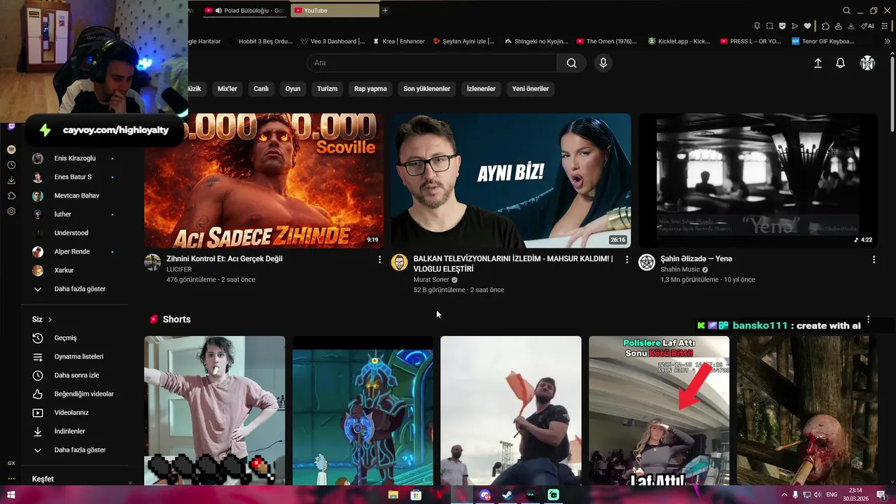Open Daha sonra izle in the sidebar
This screenshot has height=504, width=896.
[x=74, y=375]
